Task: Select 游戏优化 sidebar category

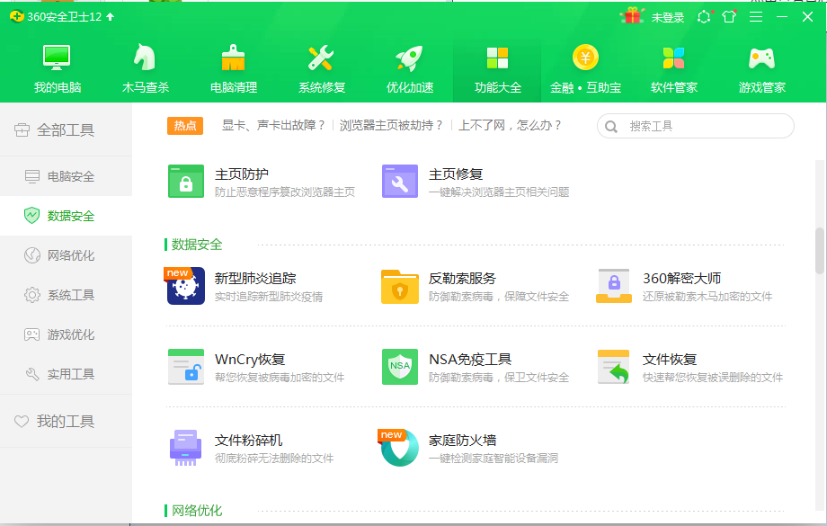Action: click(66, 334)
